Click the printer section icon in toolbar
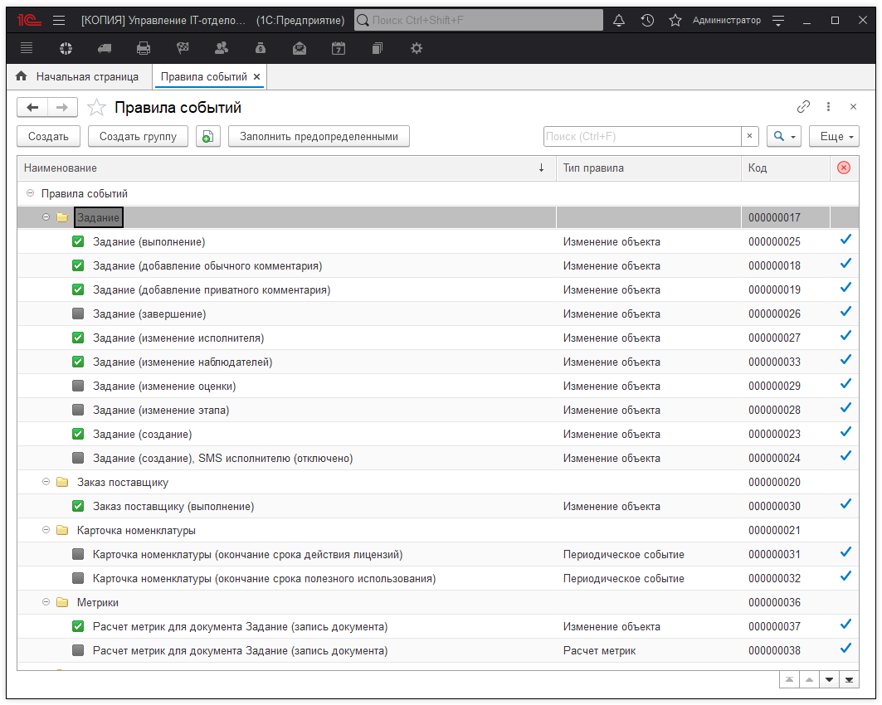 point(144,48)
